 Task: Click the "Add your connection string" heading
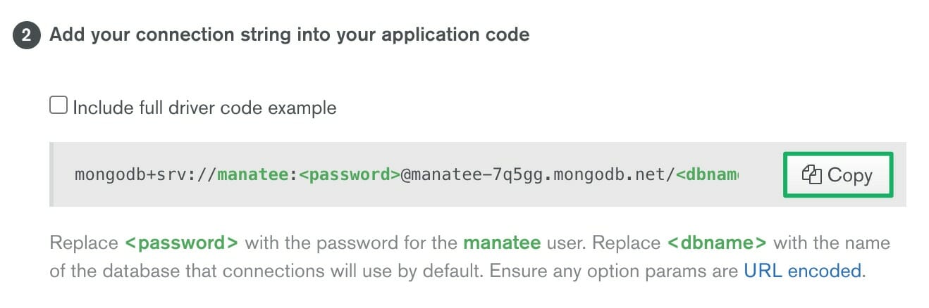point(289,34)
